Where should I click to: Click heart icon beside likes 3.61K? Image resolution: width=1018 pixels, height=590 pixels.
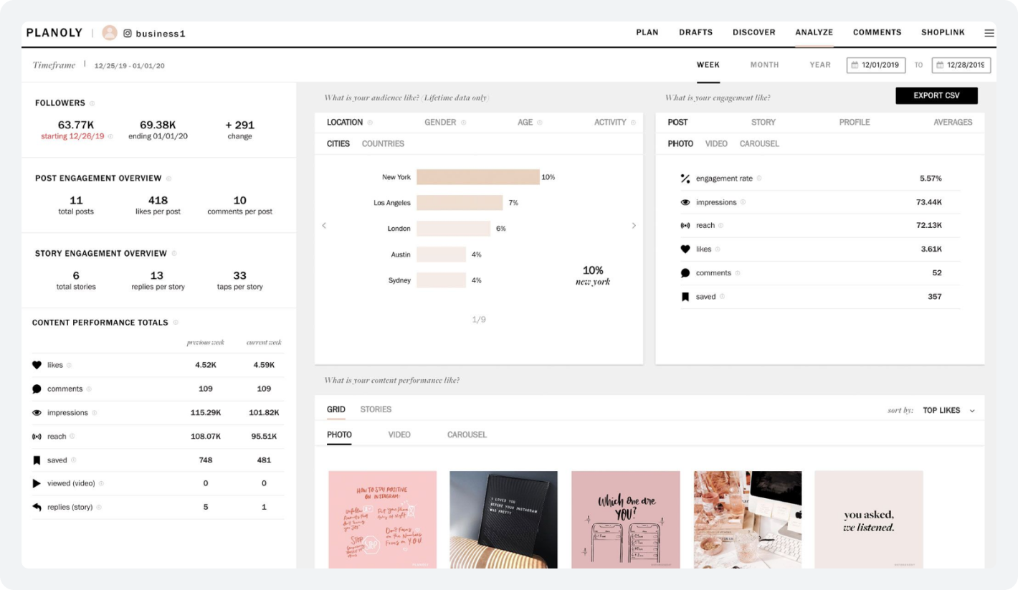point(685,249)
